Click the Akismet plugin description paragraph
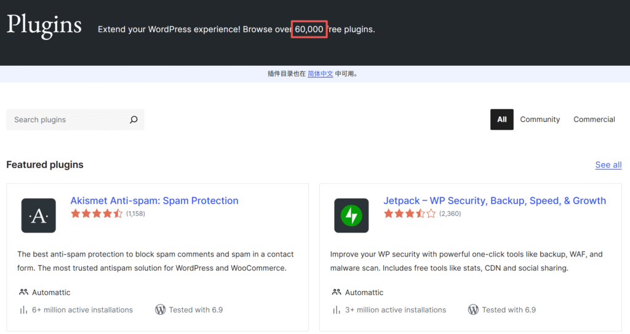The height and width of the screenshot is (334, 630). [x=156, y=261]
